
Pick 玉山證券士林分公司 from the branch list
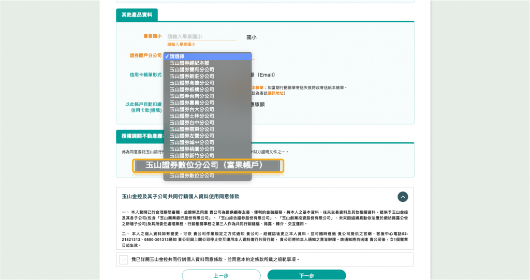pyautogui.click(x=208, y=116)
